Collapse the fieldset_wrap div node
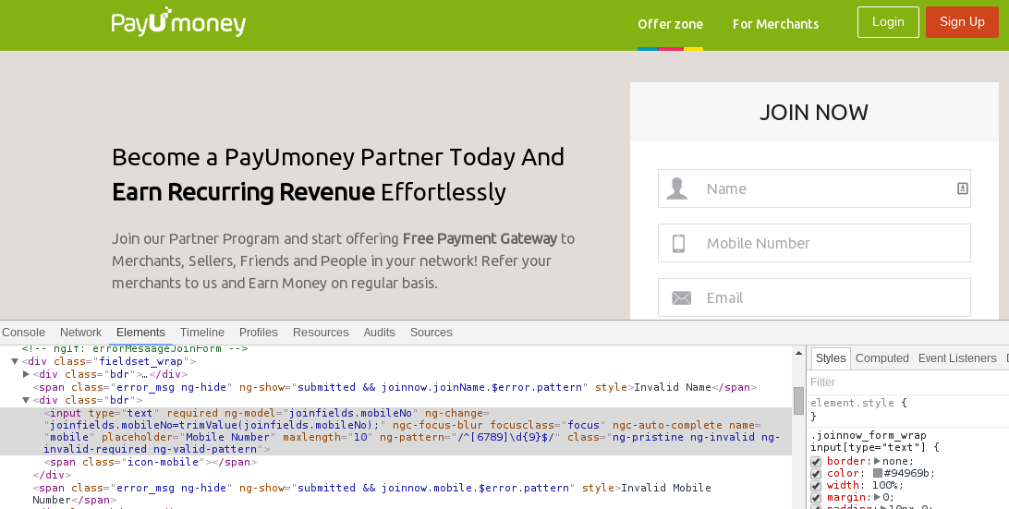The width and height of the screenshot is (1009, 509). [15, 361]
